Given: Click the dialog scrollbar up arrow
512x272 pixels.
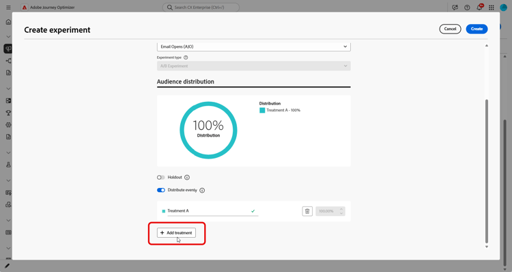Looking at the screenshot, I should 487,46.
